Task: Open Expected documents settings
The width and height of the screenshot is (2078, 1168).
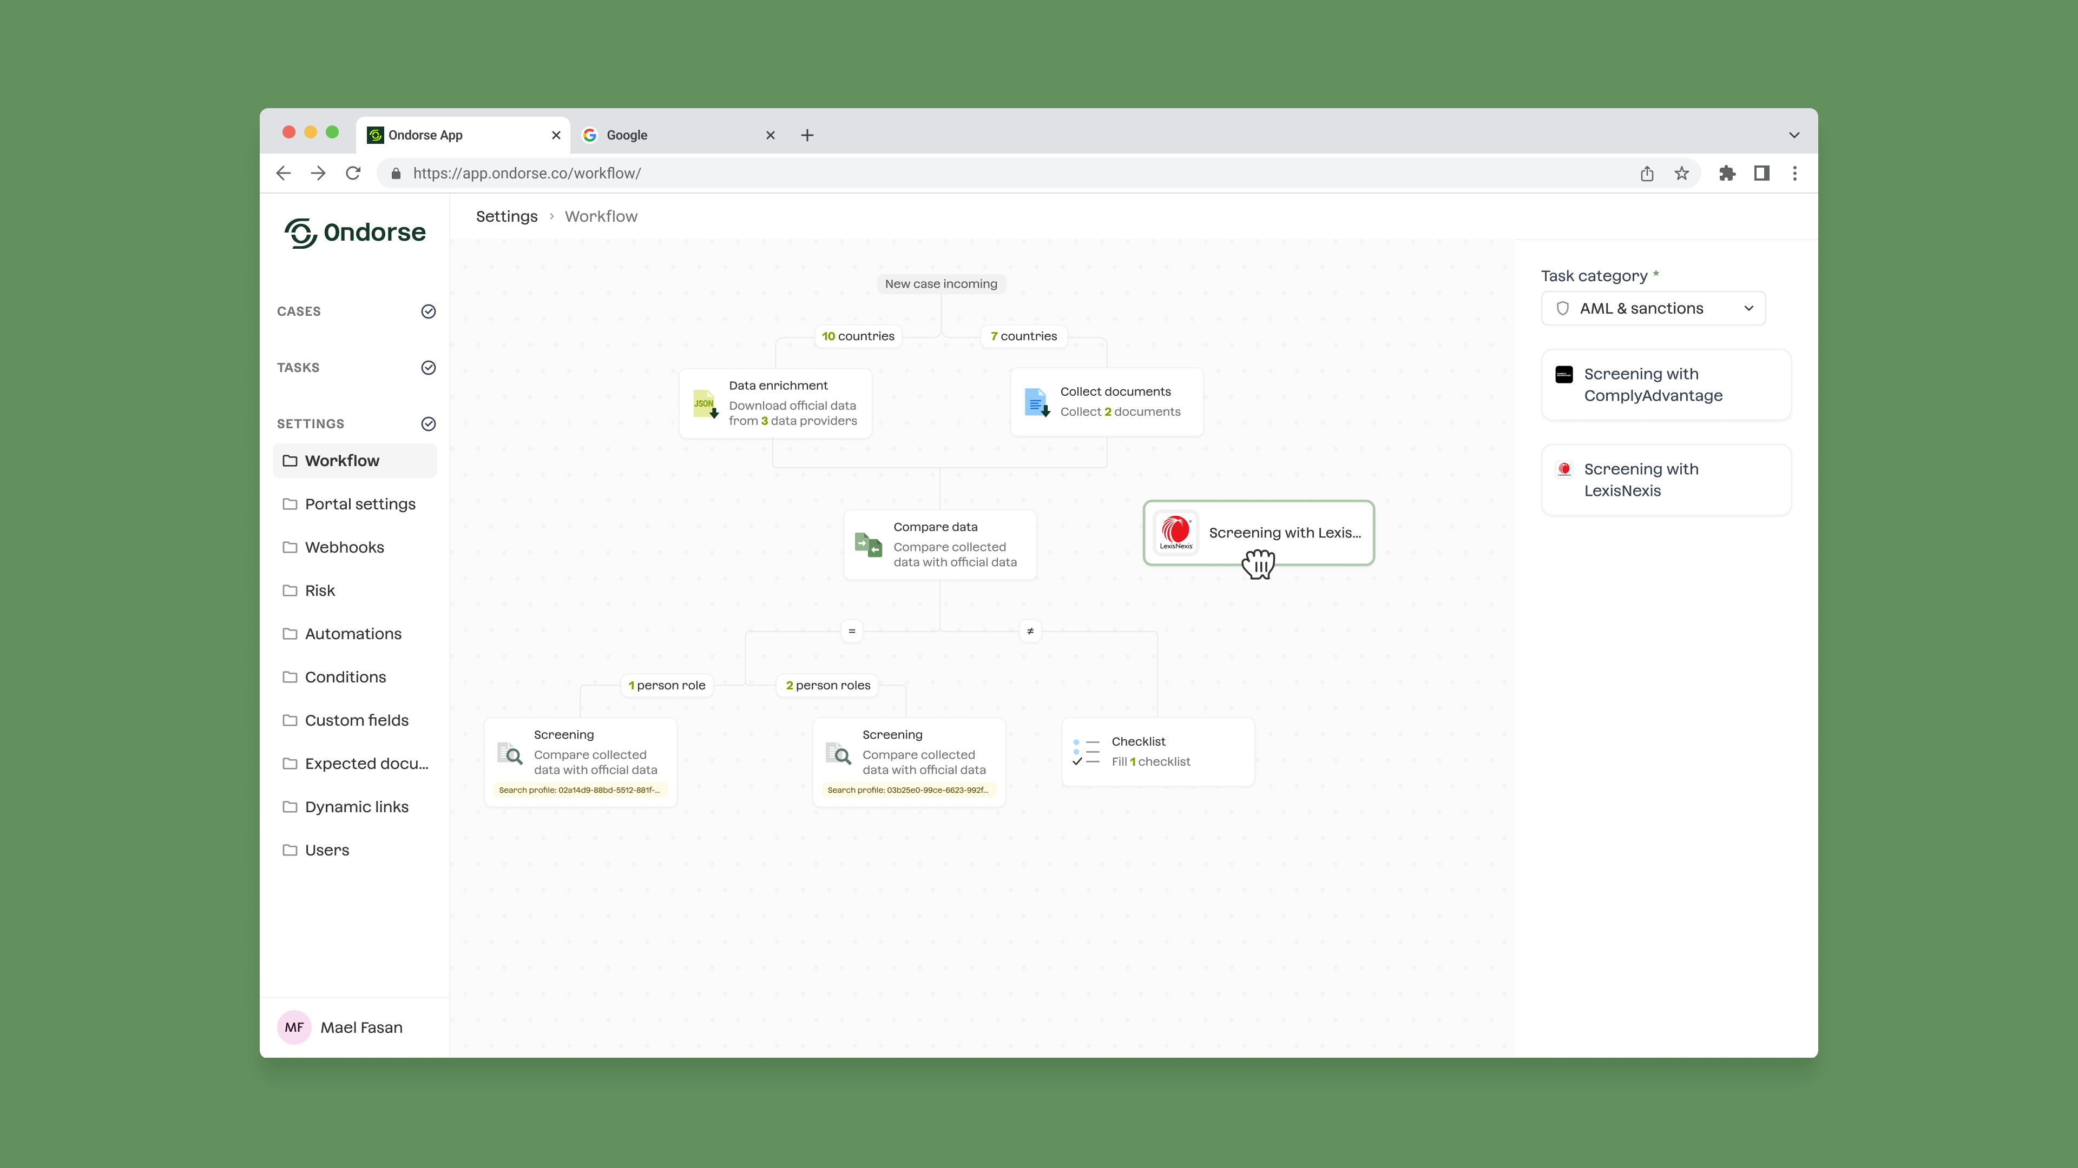Action: (355, 764)
